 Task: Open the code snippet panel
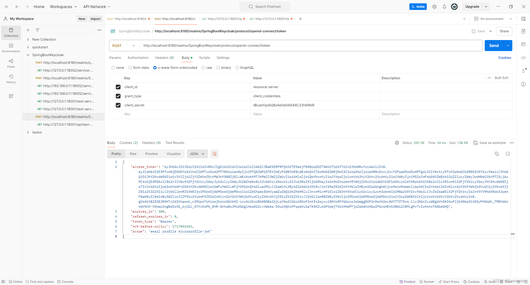[x=524, y=58]
